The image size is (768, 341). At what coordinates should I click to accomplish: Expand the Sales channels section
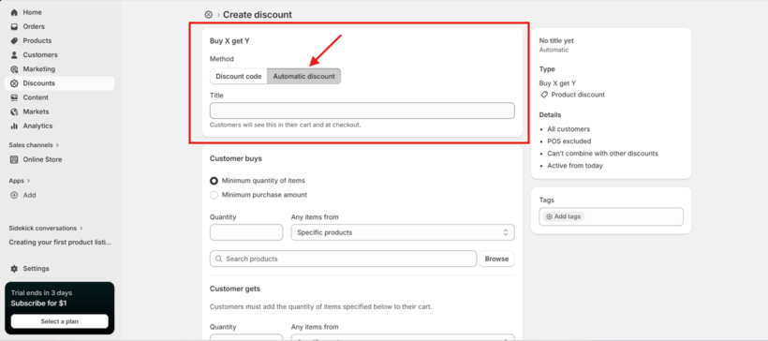click(x=34, y=145)
